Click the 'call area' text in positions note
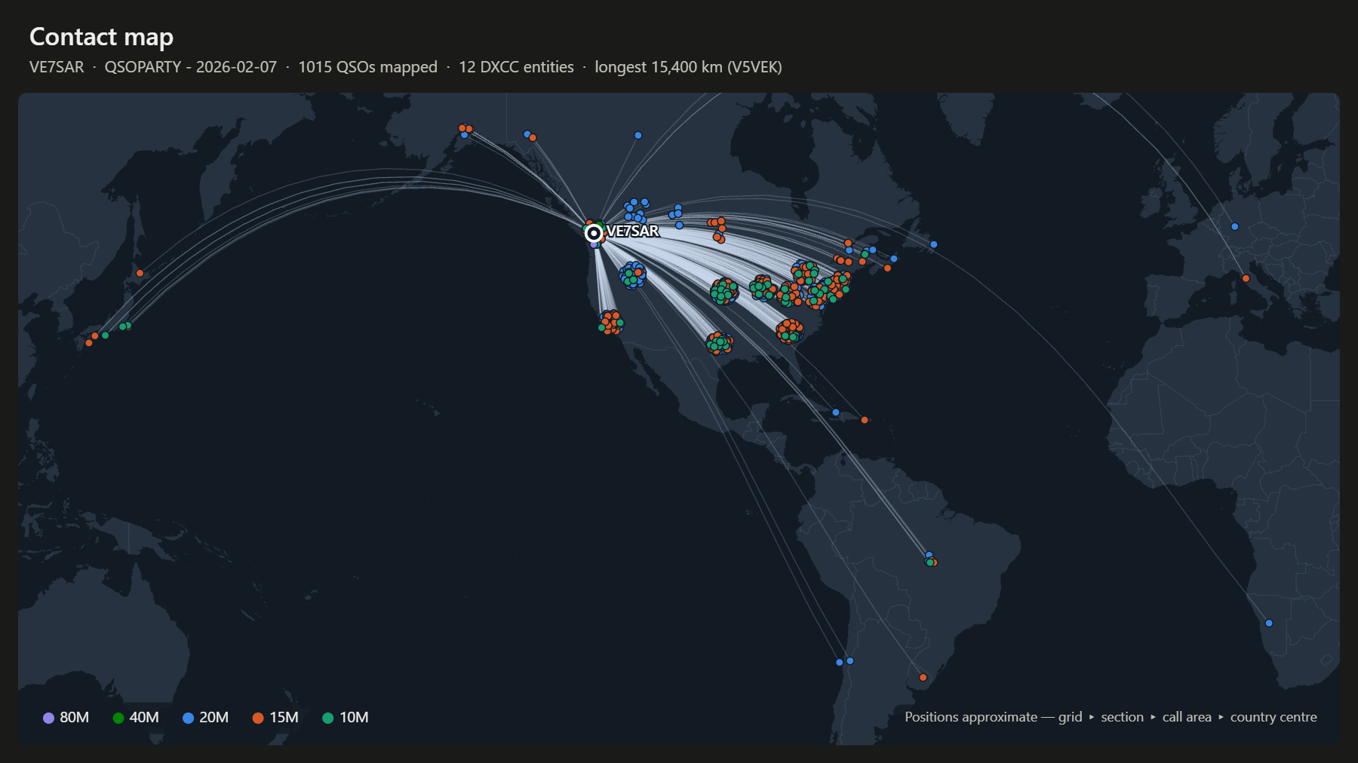 pos(1187,717)
